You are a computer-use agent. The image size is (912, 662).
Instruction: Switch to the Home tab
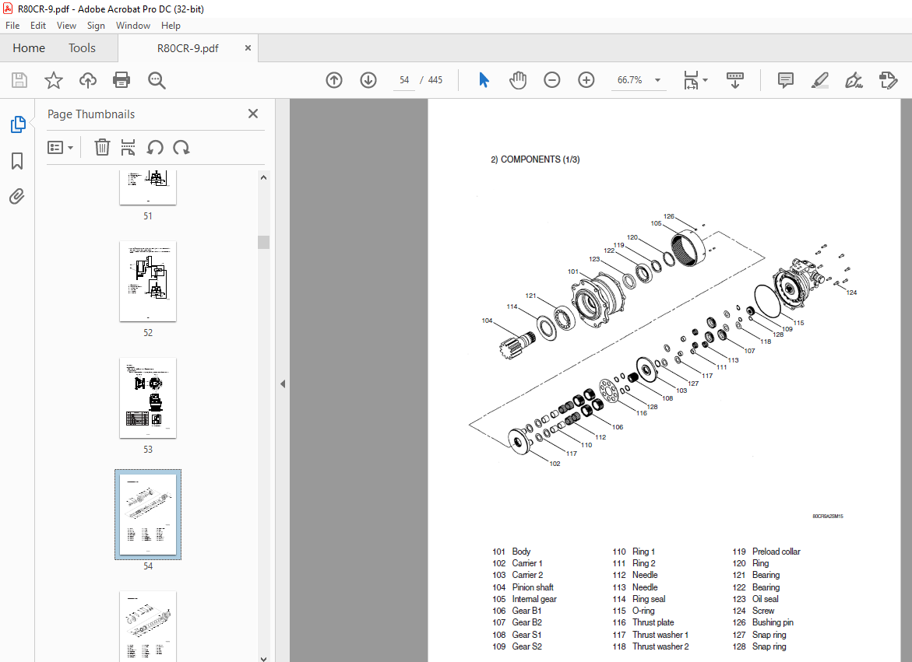click(x=29, y=48)
